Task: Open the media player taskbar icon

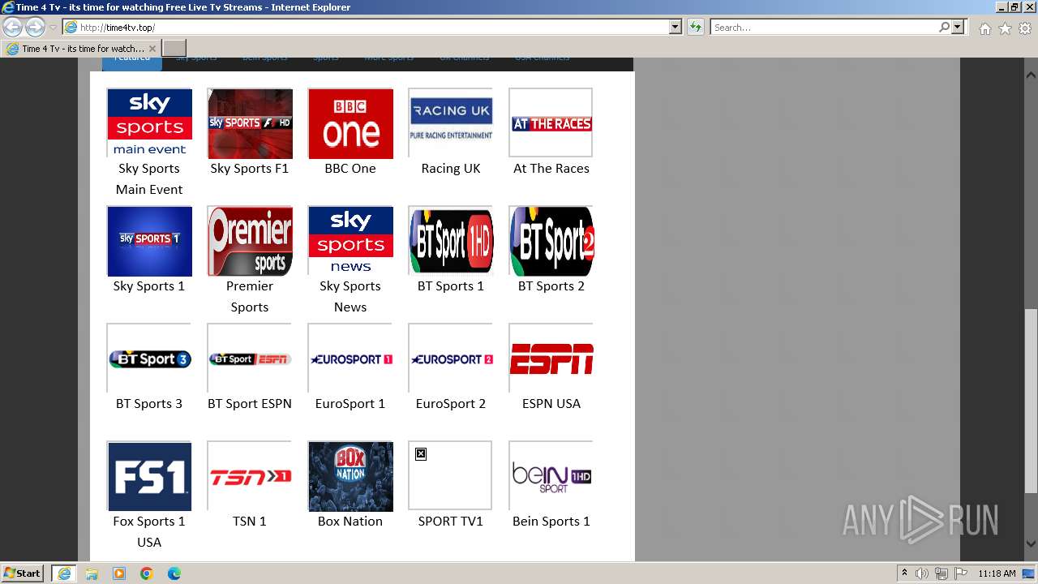Action: click(119, 573)
